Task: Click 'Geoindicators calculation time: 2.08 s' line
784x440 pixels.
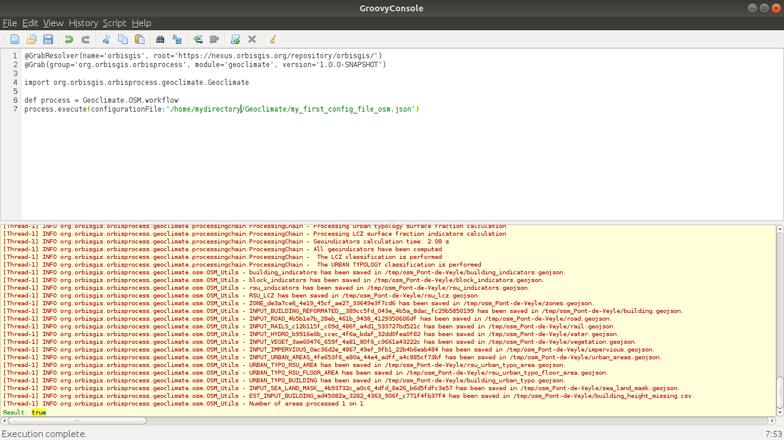Action: click(x=226, y=242)
